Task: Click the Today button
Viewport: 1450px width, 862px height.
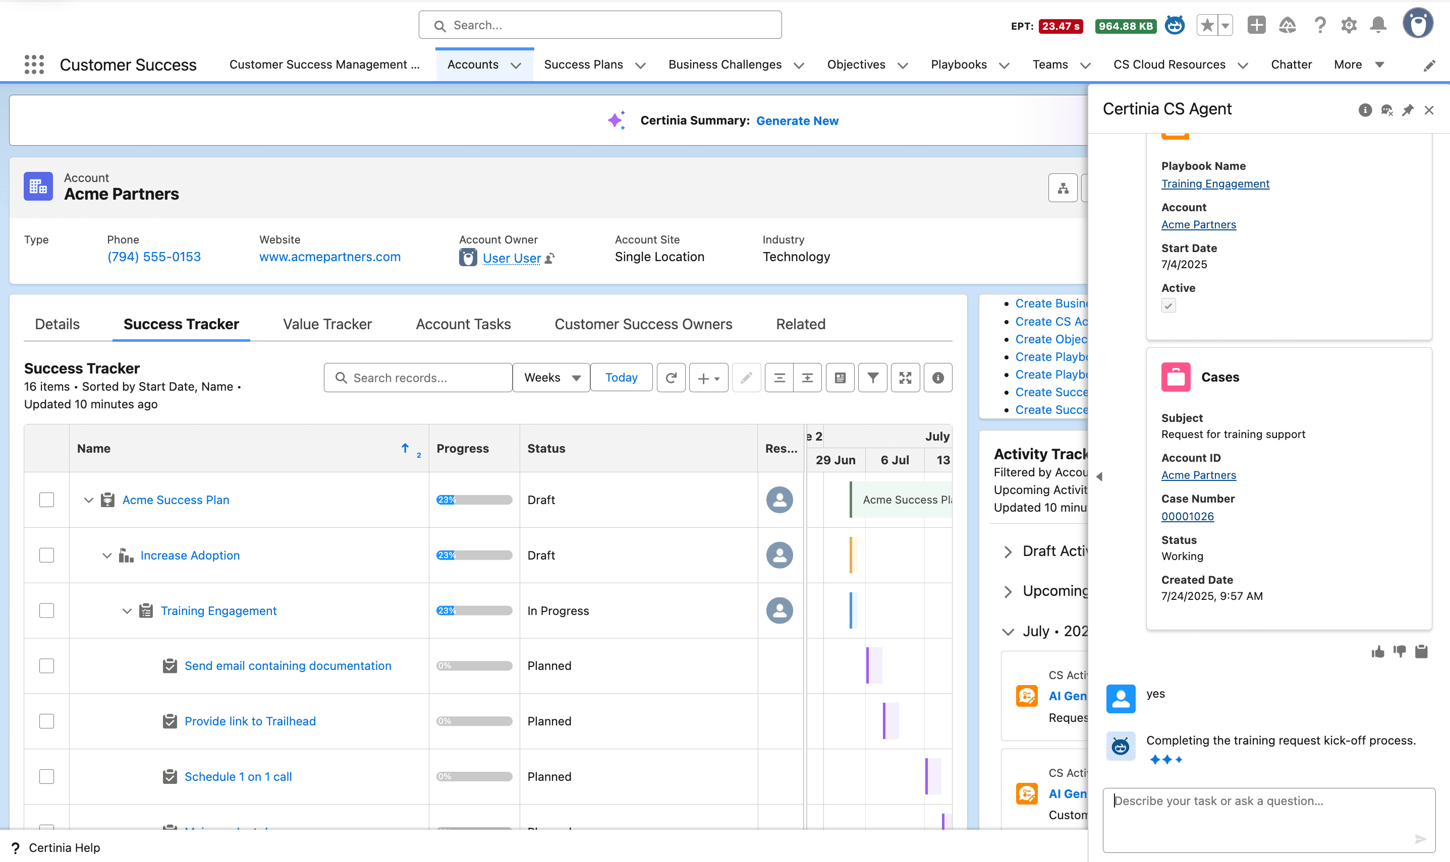Action: (621, 378)
